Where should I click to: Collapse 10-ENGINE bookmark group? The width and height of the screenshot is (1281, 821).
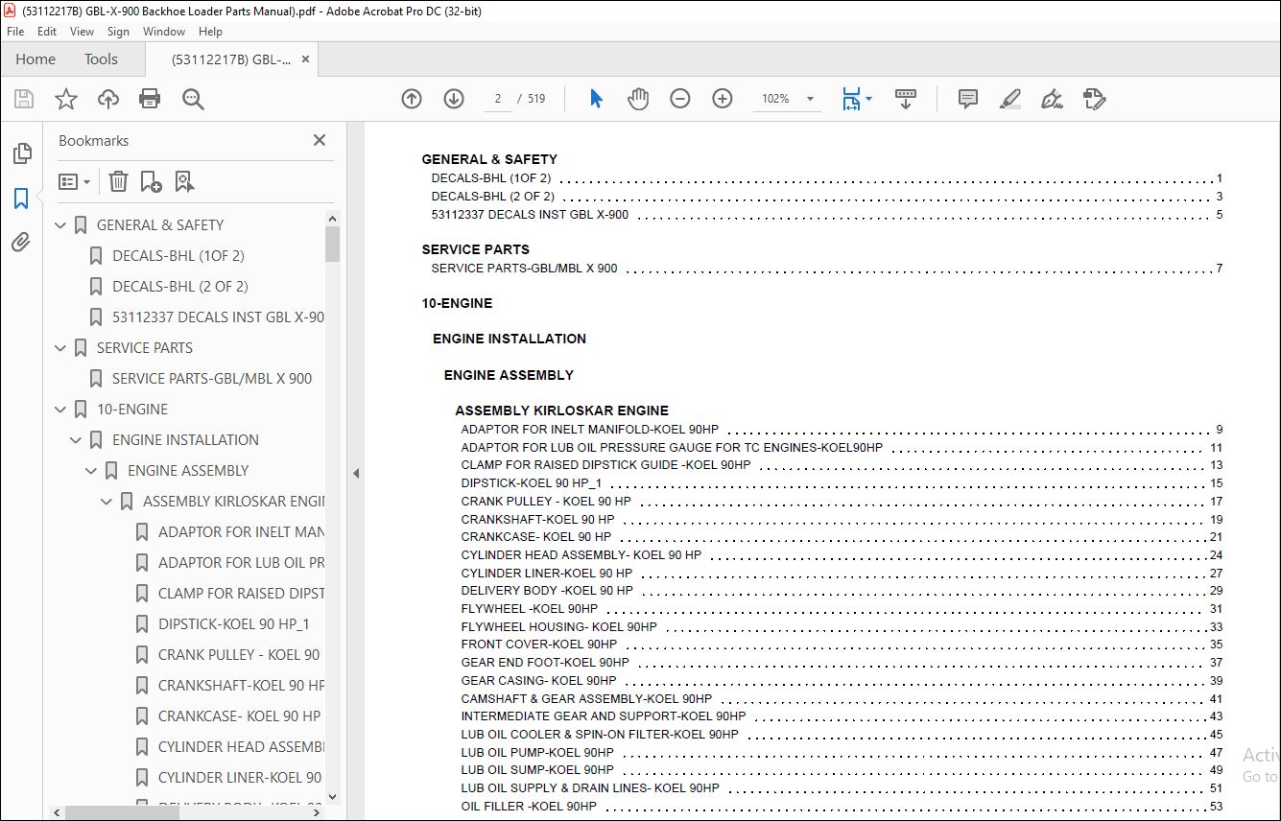[x=60, y=410]
